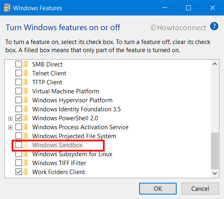Click the Windows PowerShell 2.0 folder icon
Image resolution: width=224 pixels, height=199 pixels.
point(26,118)
